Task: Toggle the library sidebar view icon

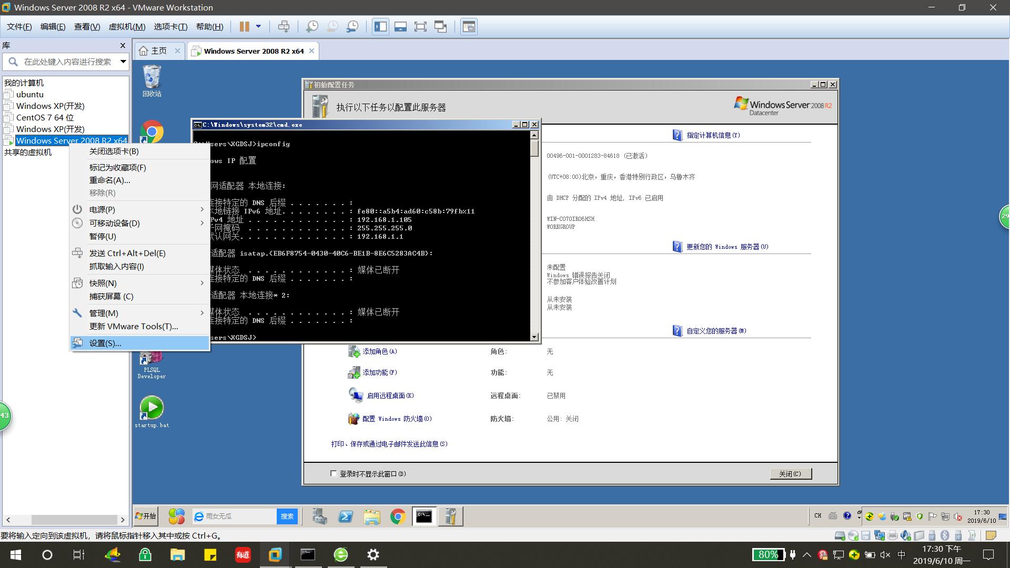Action: point(380,26)
